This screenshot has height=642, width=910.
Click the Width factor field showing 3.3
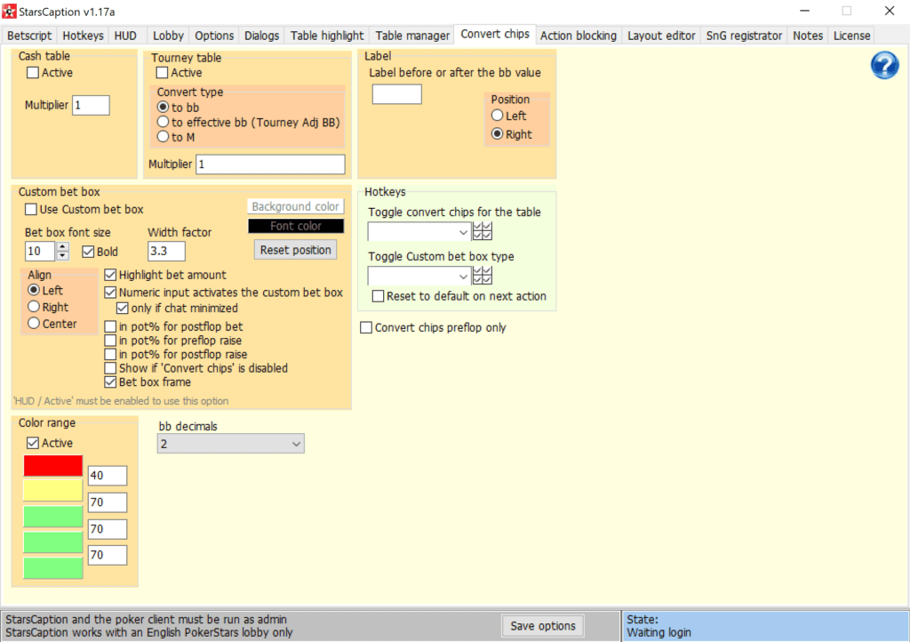click(166, 252)
